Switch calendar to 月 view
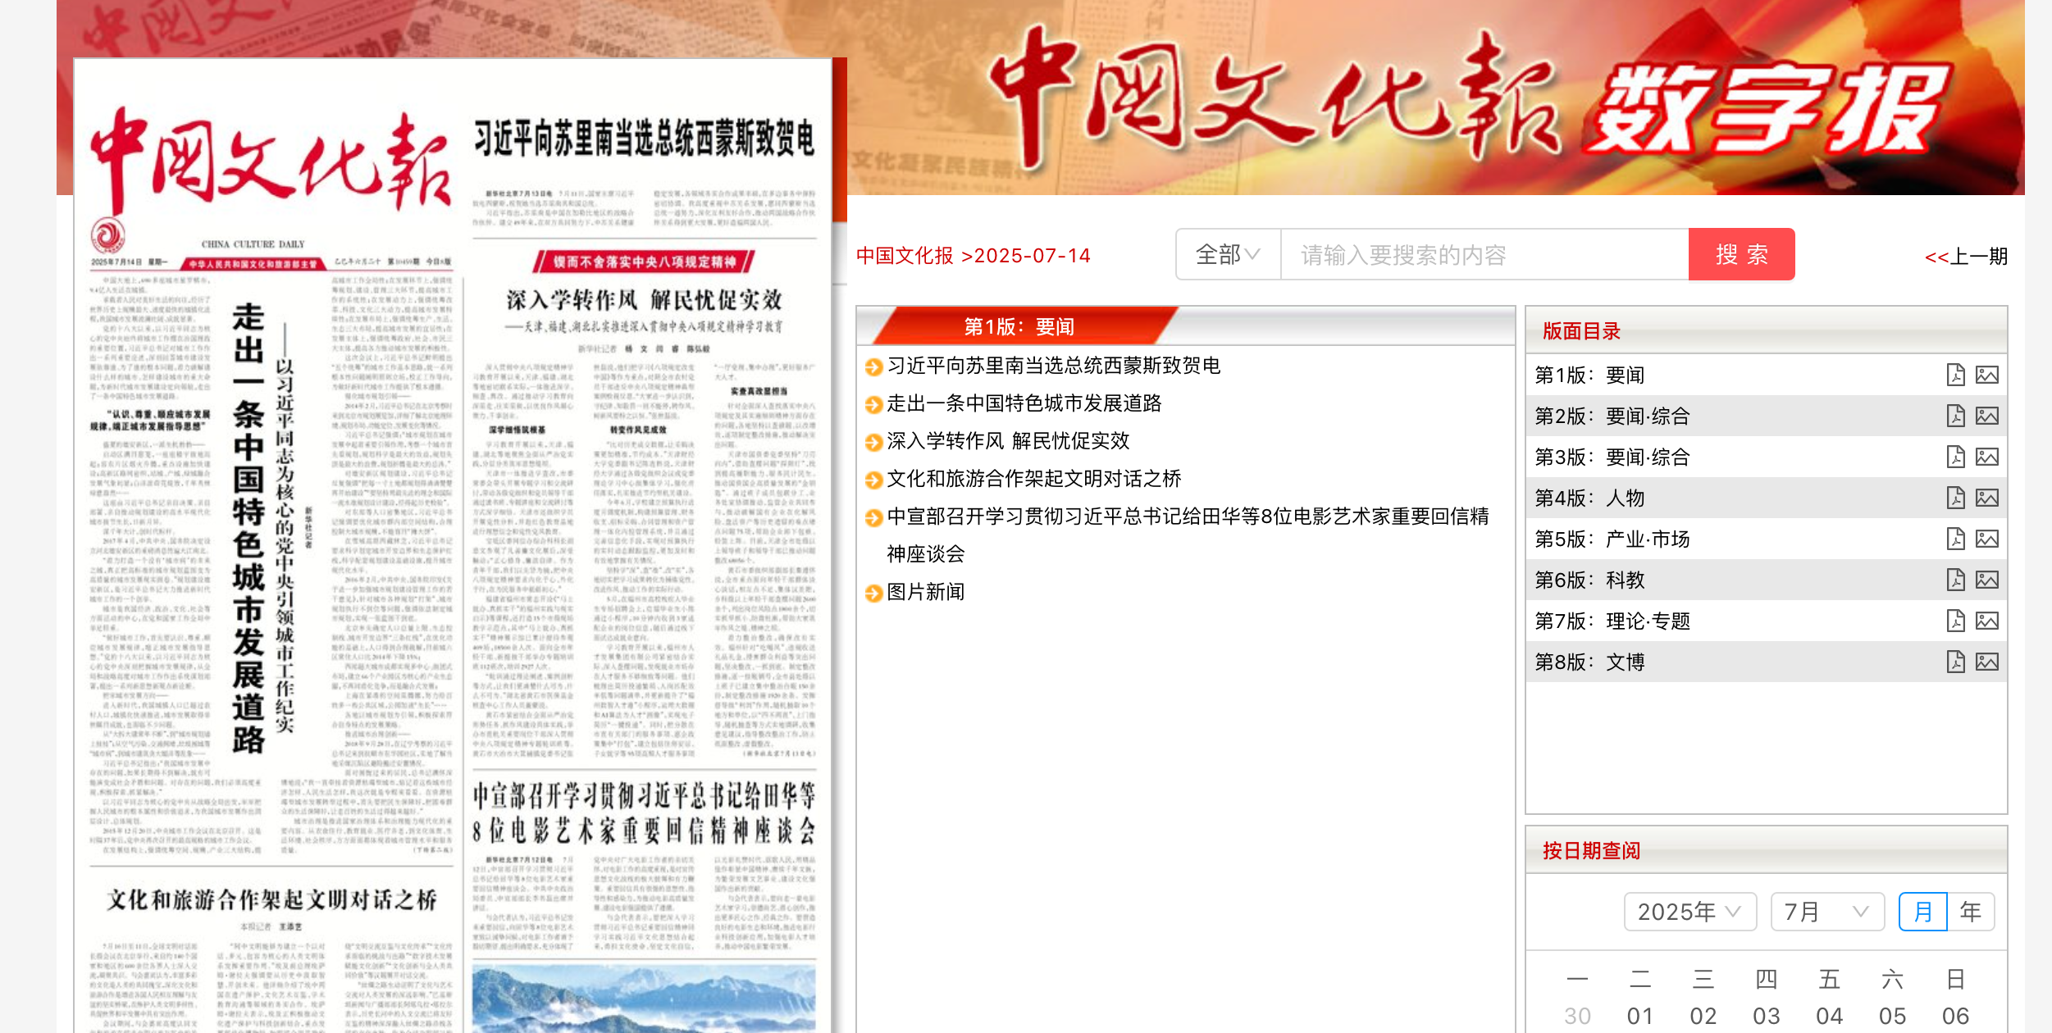Image resolution: width=2052 pixels, height=1033 pixels. click(x=1922, y=912)
